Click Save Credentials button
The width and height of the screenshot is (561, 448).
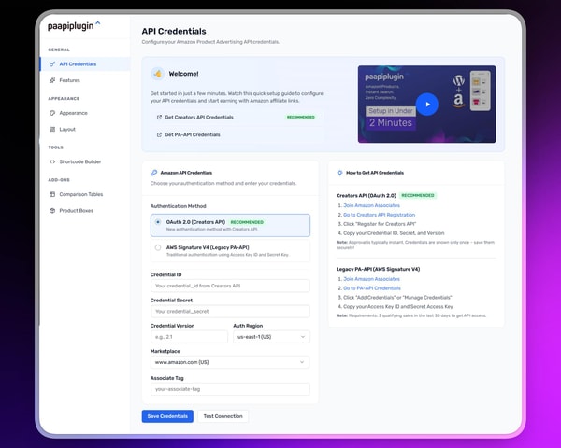click(x=167, y=416)
